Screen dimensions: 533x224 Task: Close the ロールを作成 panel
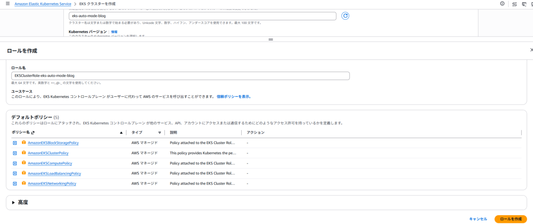tap(531, 50)
